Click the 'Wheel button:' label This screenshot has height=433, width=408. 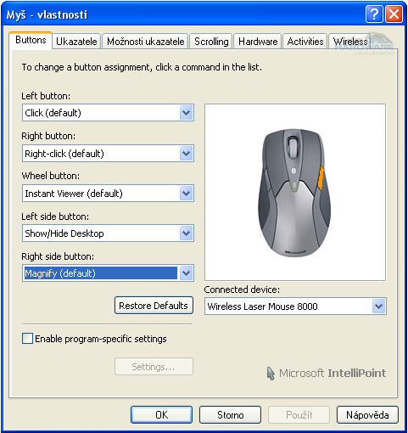51,176
